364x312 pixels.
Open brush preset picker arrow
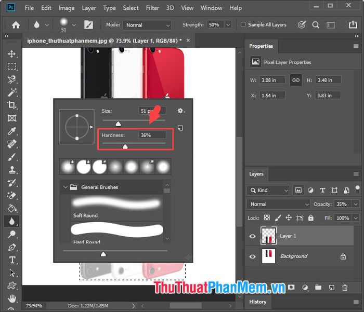point(74,25)
